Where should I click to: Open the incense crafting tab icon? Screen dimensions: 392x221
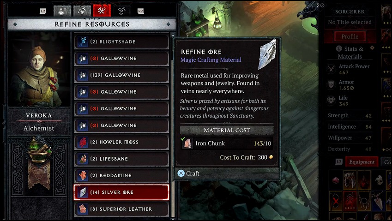[x=121, y=11]
